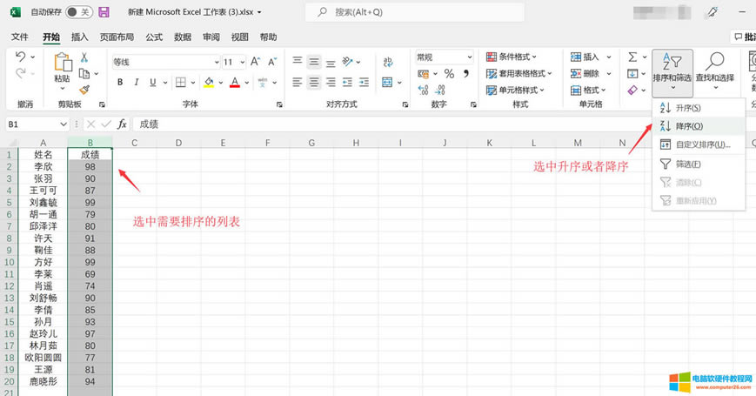Click the Increase Font Size icon

[x=255, y=62]
